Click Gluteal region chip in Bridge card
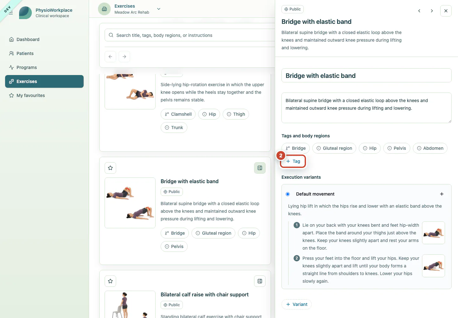458x318 pixels. [213, 233]
